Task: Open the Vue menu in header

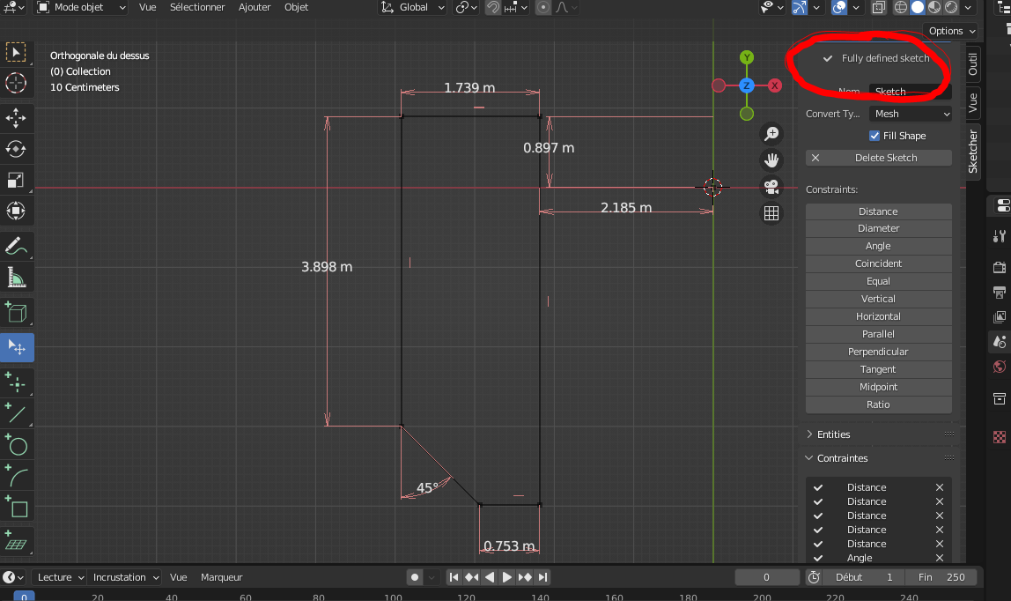Action: [x=148, y=7]
